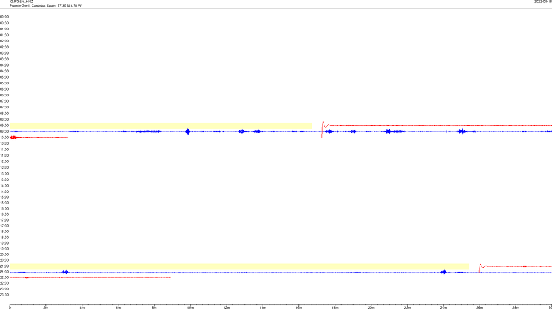Image resolution: width=552 pixels, height=310 pixels.
Task: Click the yellow data gap band on 09:00 row
Action: (160, 126)
